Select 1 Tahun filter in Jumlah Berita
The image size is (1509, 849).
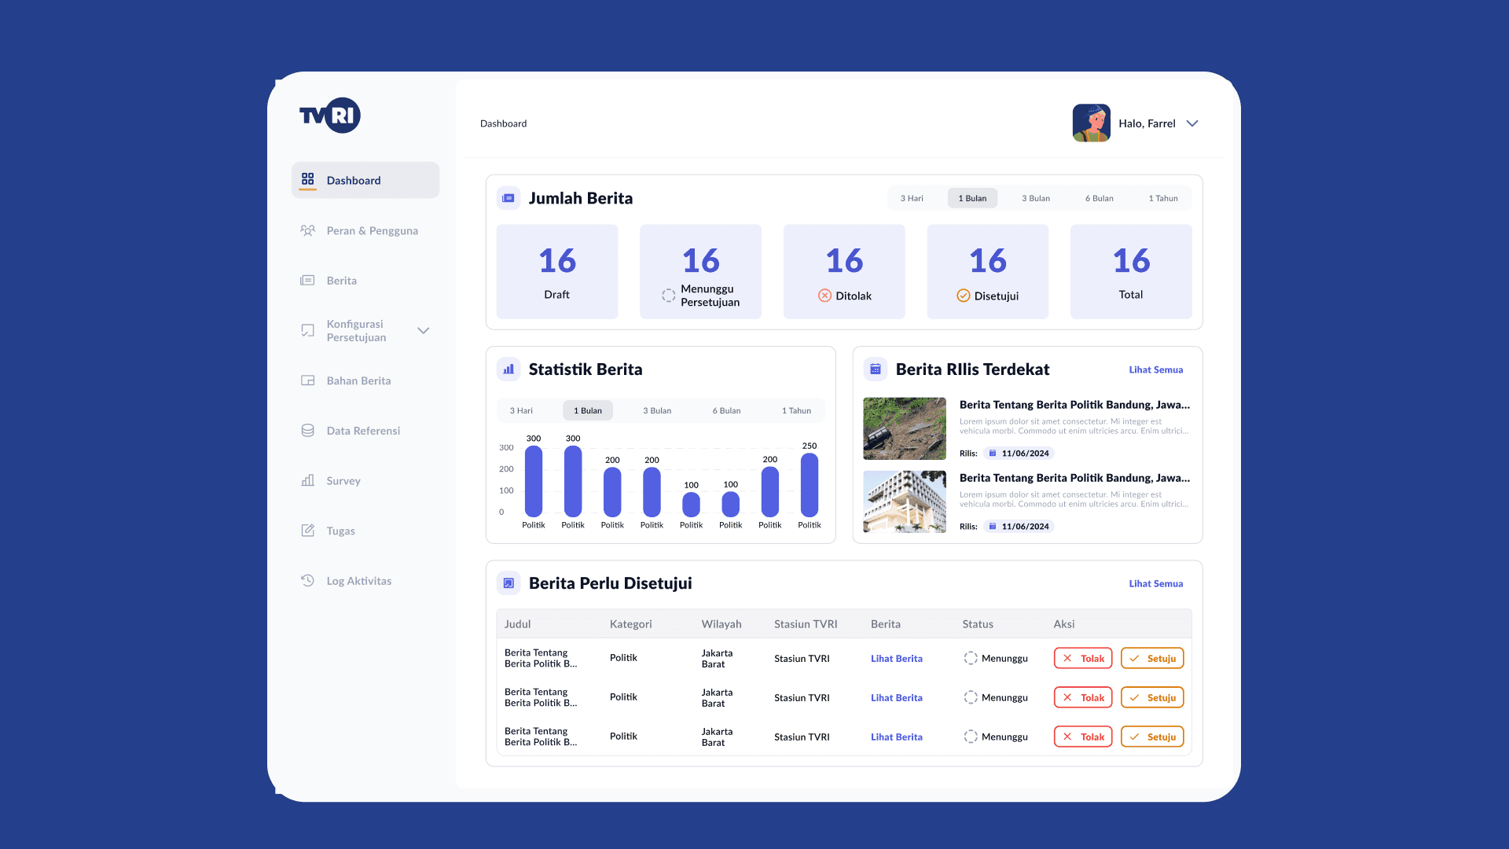click(x=1162, y=198)
